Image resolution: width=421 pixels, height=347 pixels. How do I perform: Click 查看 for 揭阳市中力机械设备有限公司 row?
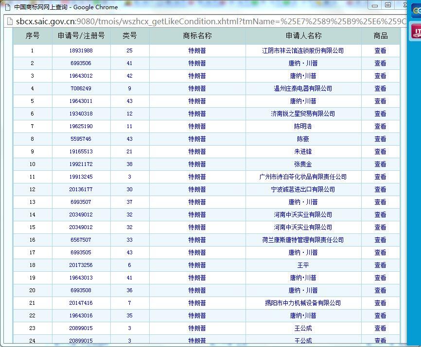[x=380, y=303]
